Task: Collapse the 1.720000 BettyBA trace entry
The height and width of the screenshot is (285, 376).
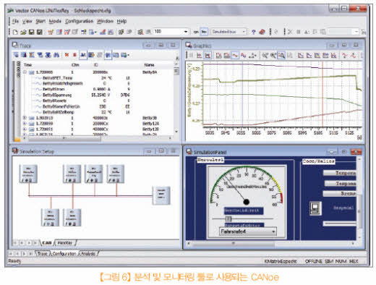Action: 25,72
